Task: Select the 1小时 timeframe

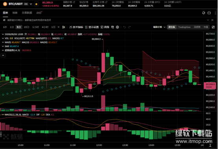Action: [35, 27]
